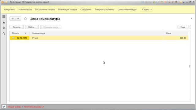
Task: Open the Номенклатура section
Action: pos(25,9)
